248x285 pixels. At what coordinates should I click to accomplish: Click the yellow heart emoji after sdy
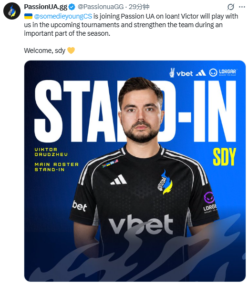coord(71,51)
